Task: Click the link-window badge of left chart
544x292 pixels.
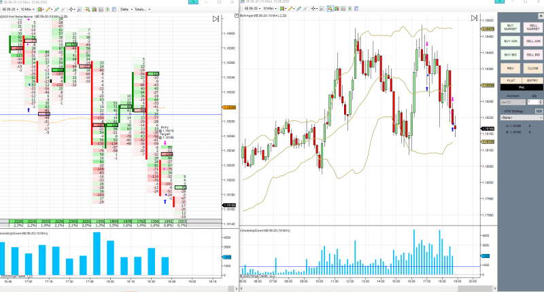Action: point(193,2)
